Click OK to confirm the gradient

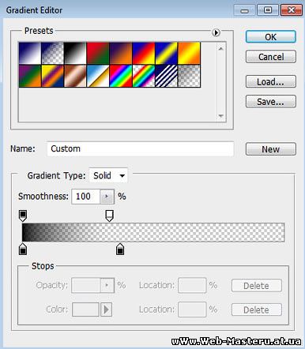coord(271,37)
